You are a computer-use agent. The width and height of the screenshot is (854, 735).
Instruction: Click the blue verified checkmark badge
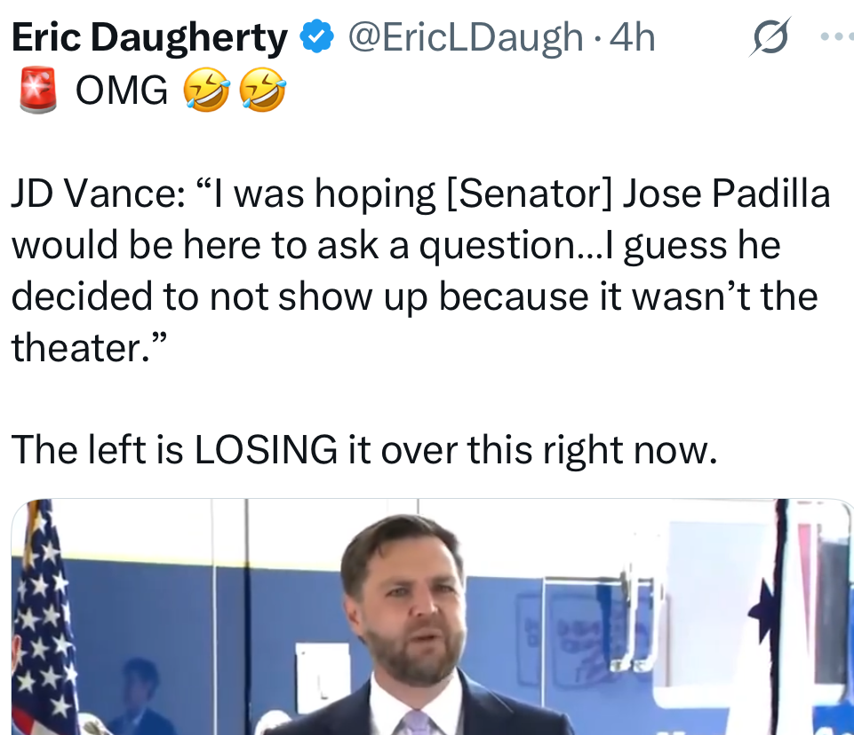tap(318, 37)
